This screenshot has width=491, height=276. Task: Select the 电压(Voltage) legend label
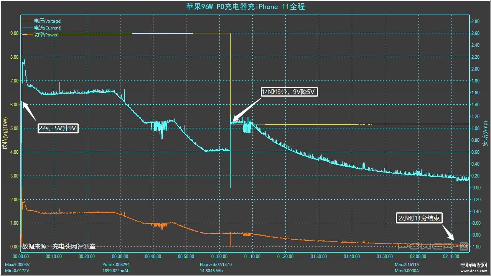(48, 21)
